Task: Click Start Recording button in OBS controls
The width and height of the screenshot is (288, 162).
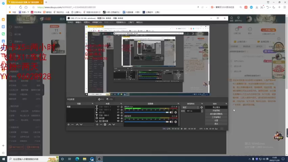Action: (x=216, y=111)
